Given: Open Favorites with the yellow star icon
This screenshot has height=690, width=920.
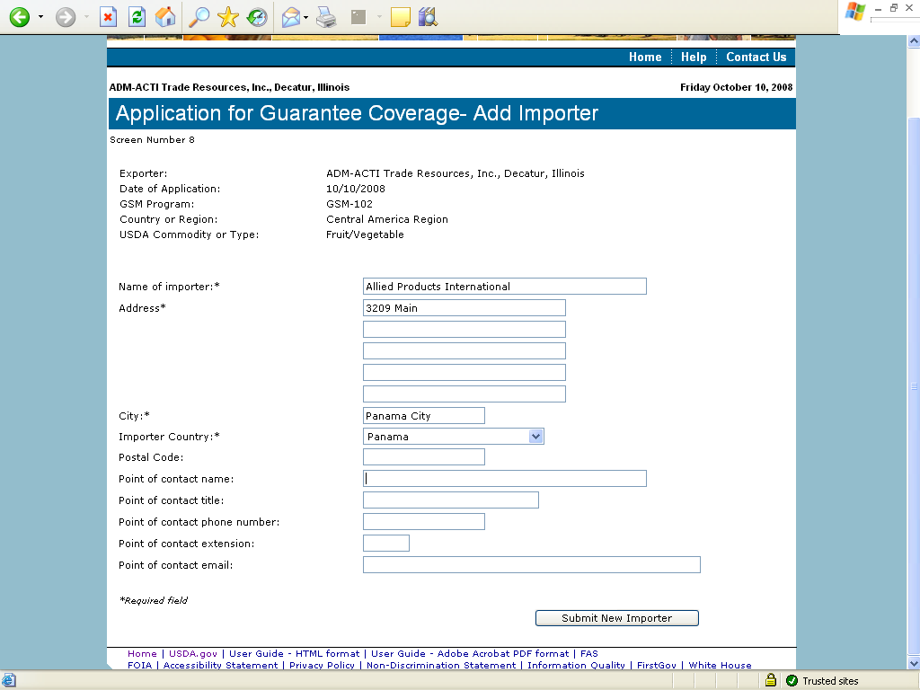Looking at the screenshot, I should pyautogui.click(x=227, y=17).
